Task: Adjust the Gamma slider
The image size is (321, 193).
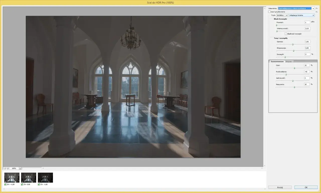Action: (293, 44)
